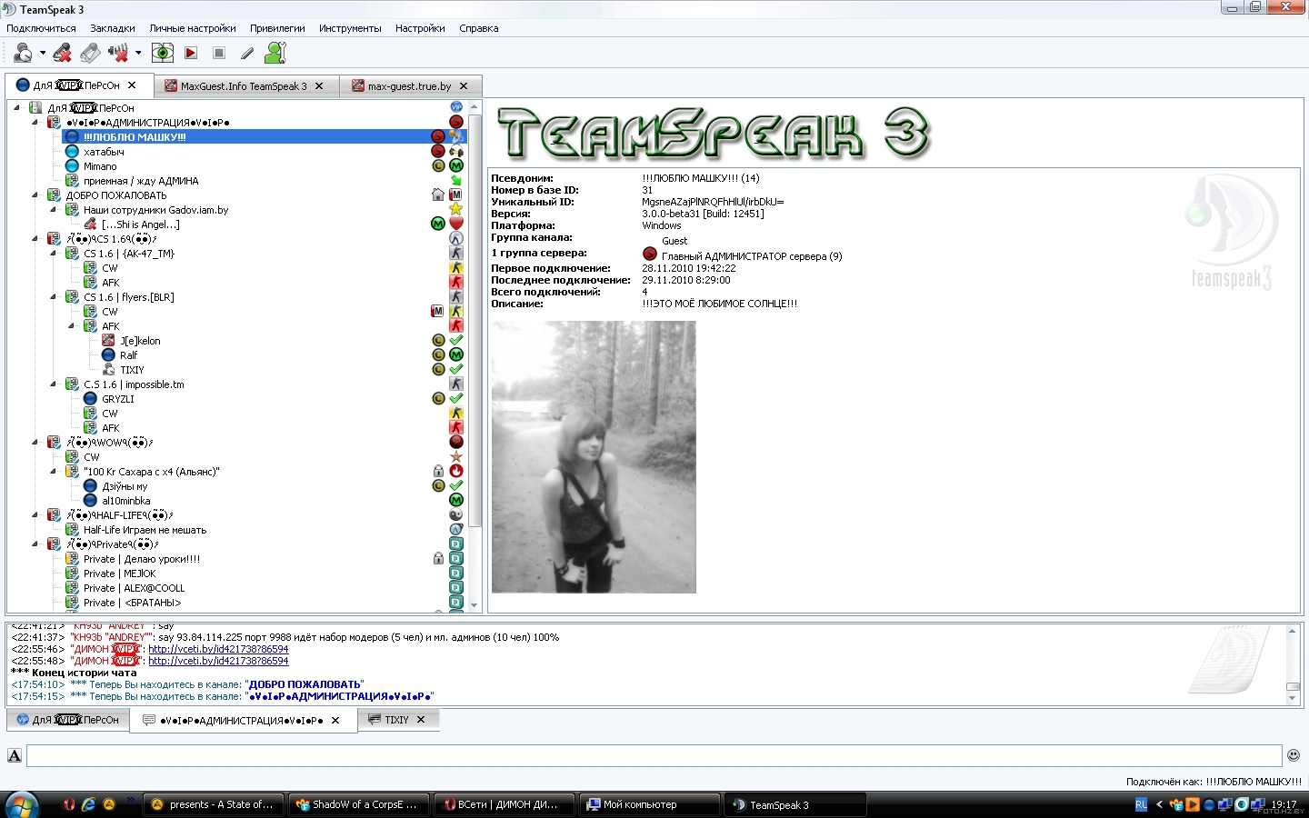Screen dimensions: 1309x818
Task: Open the Привилегии menu
Action: pos(277,28)
